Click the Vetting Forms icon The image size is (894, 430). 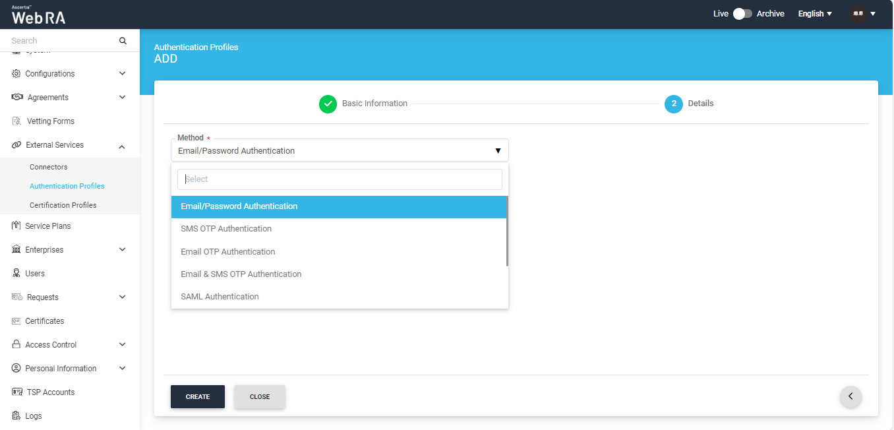(17, 121)
